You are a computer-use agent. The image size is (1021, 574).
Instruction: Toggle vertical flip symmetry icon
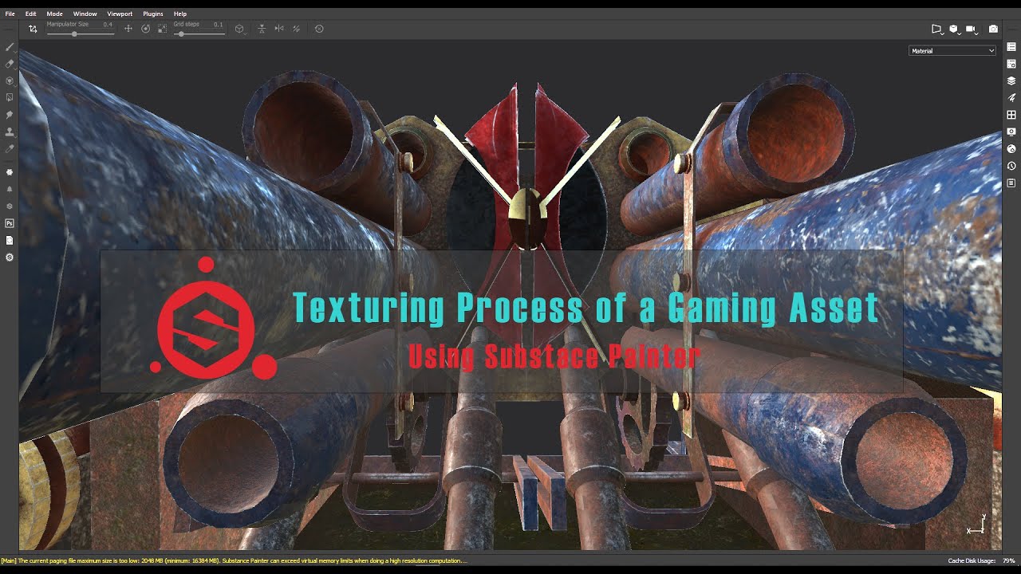[x=262, y=29]
